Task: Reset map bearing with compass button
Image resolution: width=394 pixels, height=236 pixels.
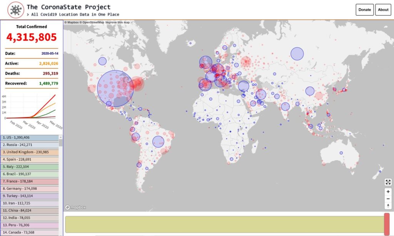Action: (388, 206)
